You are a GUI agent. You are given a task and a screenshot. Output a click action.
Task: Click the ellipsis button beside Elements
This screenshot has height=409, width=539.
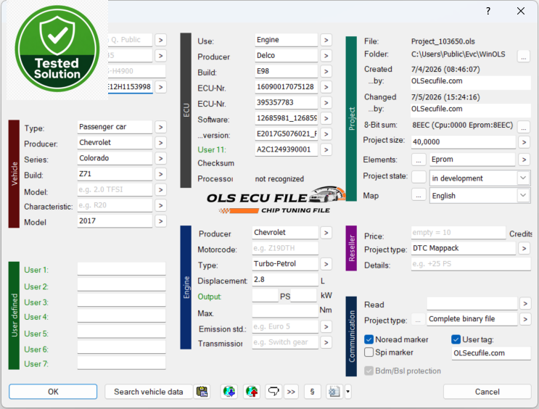click(419, 160)
